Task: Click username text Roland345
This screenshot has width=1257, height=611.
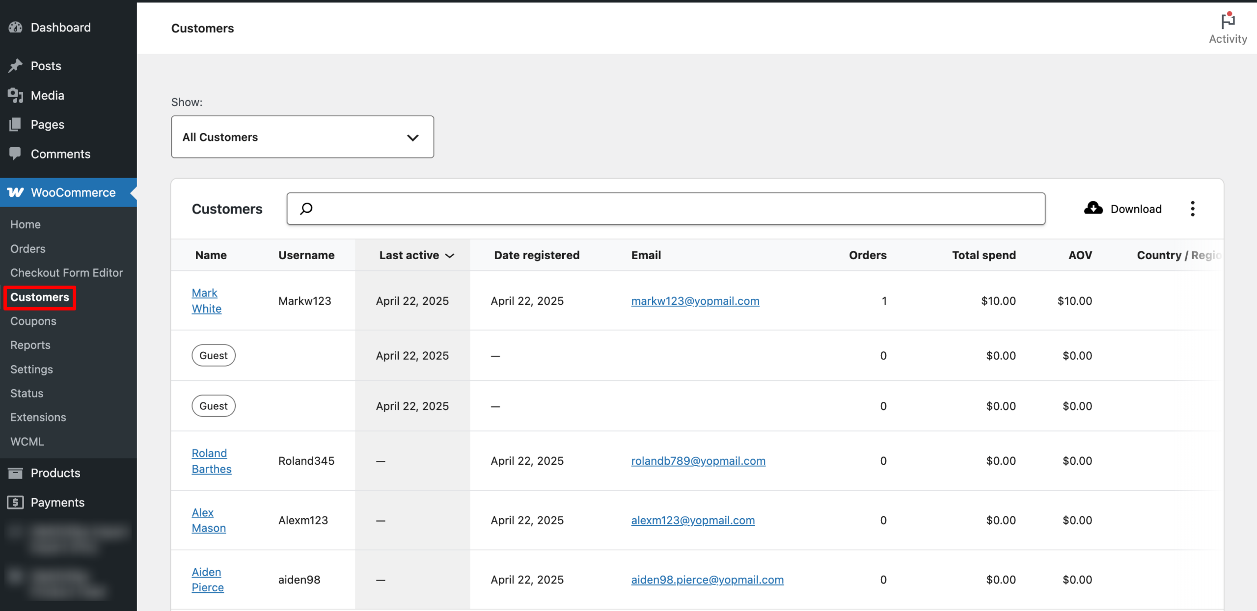Action: [x=306, y=461]
